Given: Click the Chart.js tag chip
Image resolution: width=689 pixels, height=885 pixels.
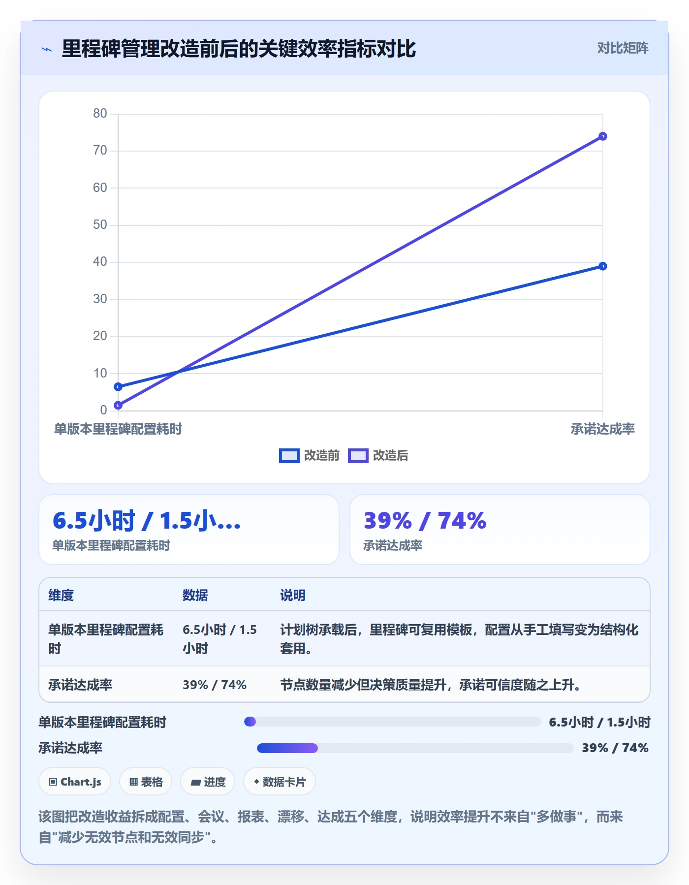Looking at the screenshot, I should tap(75, 782).
